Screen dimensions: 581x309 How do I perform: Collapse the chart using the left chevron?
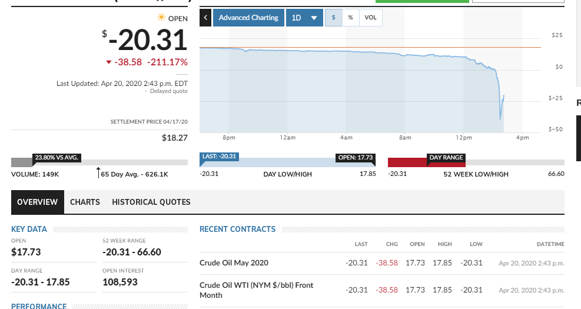click(x=205, y=18)
